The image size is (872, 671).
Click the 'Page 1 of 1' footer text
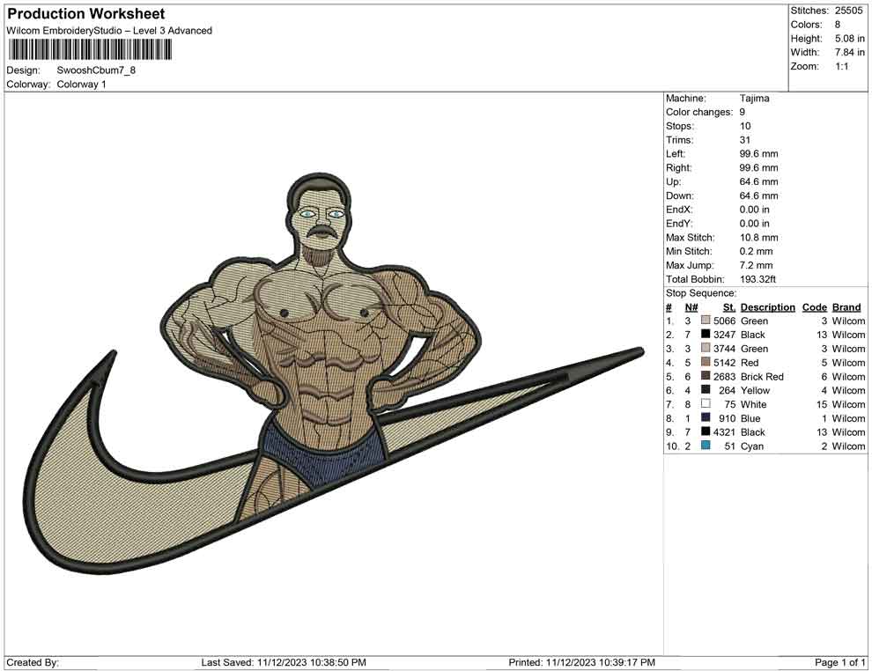839,662
